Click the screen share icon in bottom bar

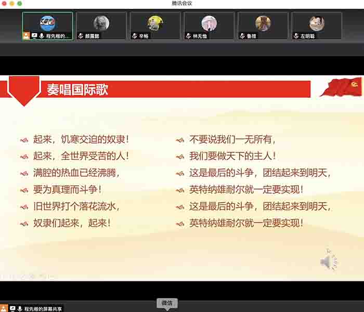pyautogui.click(x=12, y=308)
